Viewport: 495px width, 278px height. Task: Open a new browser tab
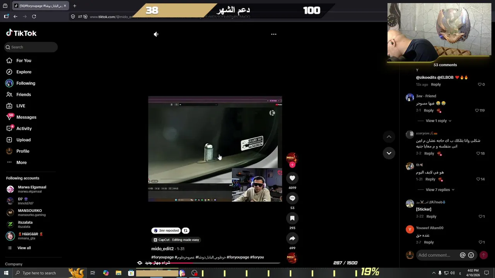coord(75,6)
